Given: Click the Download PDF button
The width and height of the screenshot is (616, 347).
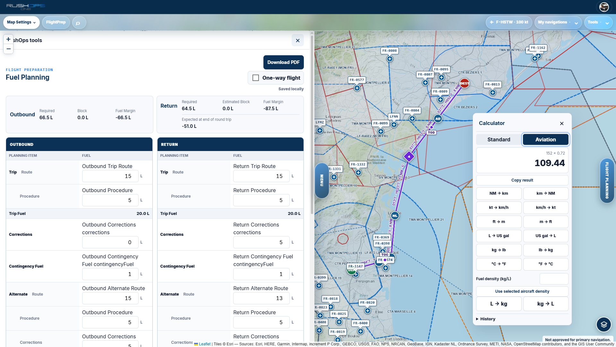Looking at the screenshot, I should [x=283, y=62].
